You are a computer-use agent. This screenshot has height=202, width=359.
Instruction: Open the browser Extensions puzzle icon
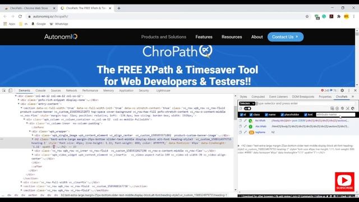[339, 16]
